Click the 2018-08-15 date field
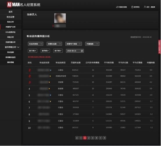This screenshot has height=146, width=161. coord(75,51)
